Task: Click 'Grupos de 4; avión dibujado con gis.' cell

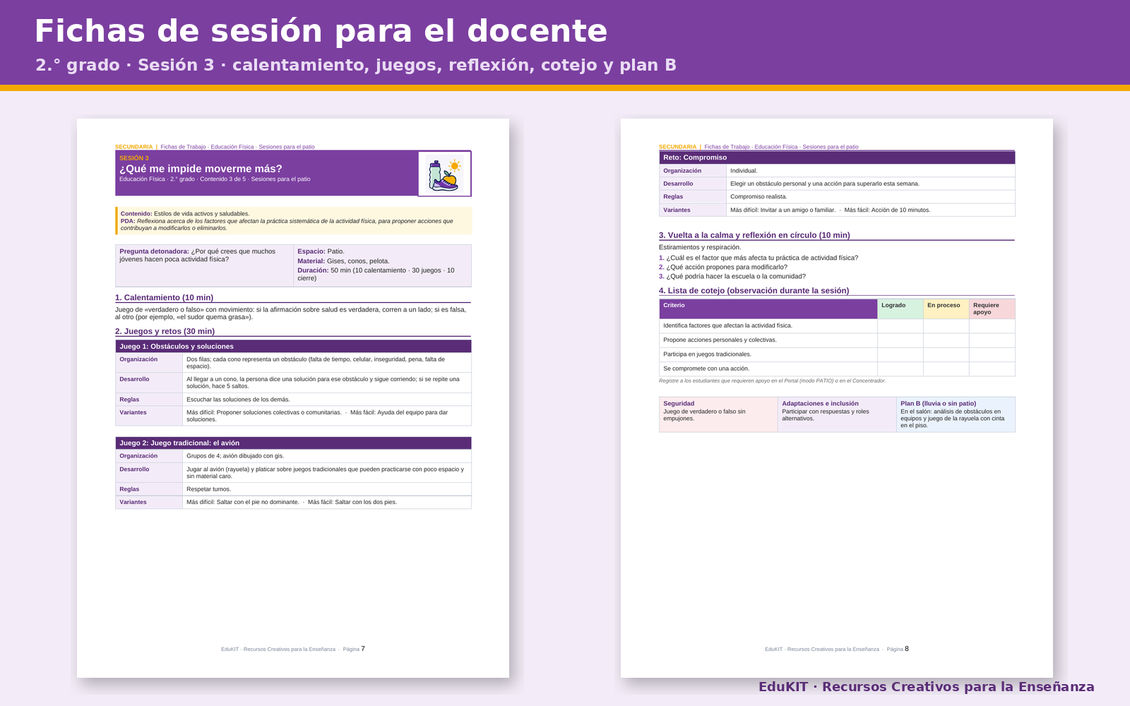Action: coord(327,456)
